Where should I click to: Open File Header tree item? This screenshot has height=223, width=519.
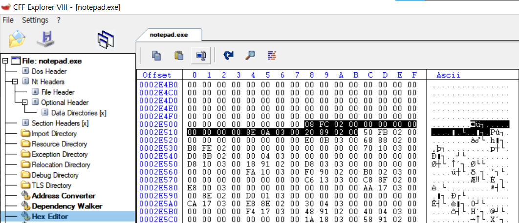click(x=58, y=92)
